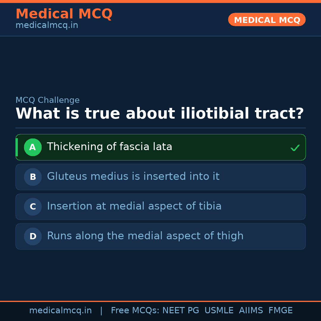
Task: Click the orange MEDICAL MCQ badge
Action: [267, 20]
